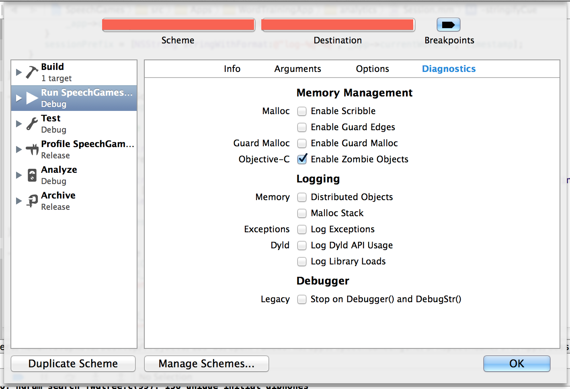The image size is (570, 389).
Task: Click the Legacy label
Action: coord(275,299)
